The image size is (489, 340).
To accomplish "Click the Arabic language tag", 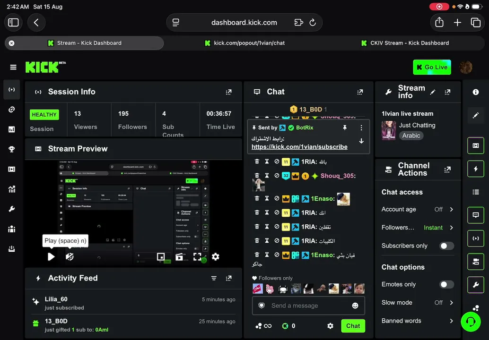I will [411, 136].
